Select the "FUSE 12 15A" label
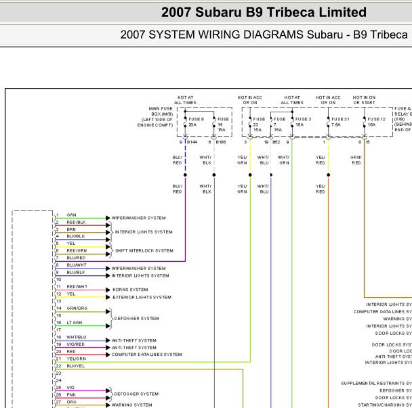The image size is (412, 408). (376, 122)
